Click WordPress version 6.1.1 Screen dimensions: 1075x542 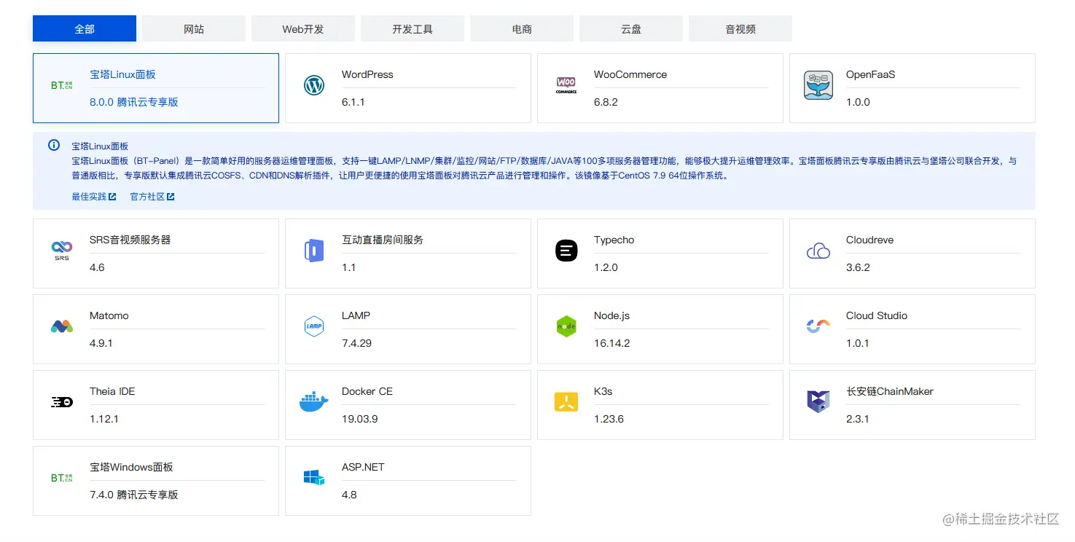[x=353, y=102]
